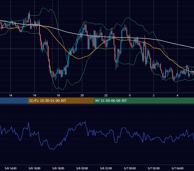This screenshot has width=194, height=171.
Task: Click the 14 hour axis label
Action: point(11,95)
